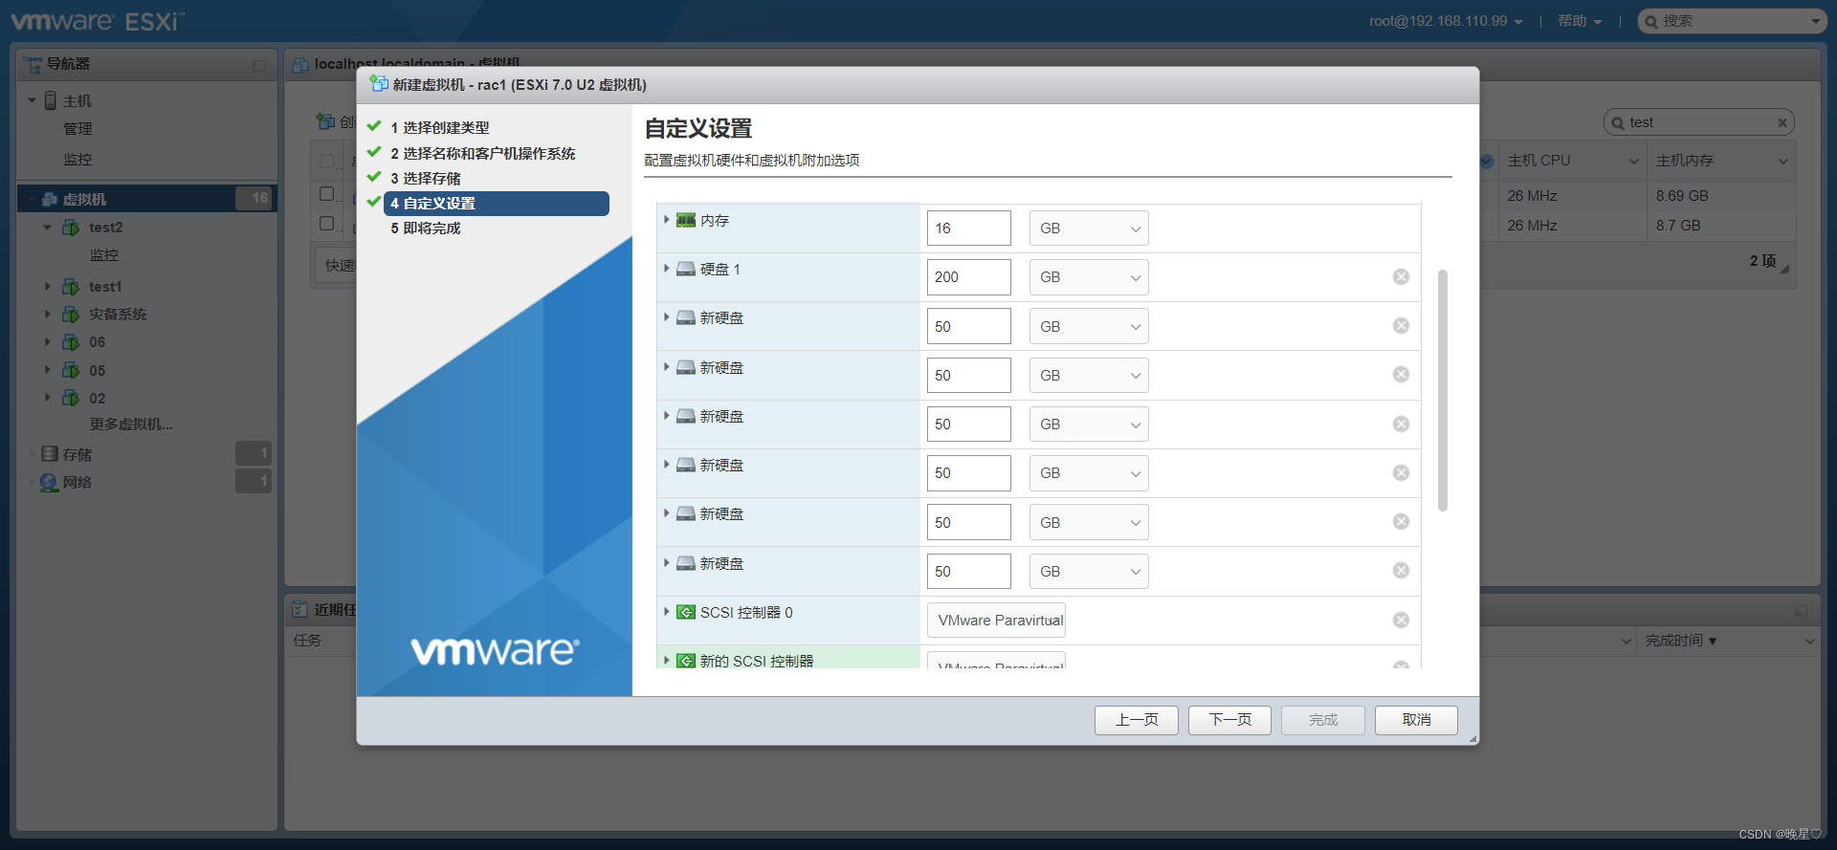Viewport: 1837px width, 850px height.
Task: Go to wizard step 1 选择创建类型
Action: tap(439, 128)
